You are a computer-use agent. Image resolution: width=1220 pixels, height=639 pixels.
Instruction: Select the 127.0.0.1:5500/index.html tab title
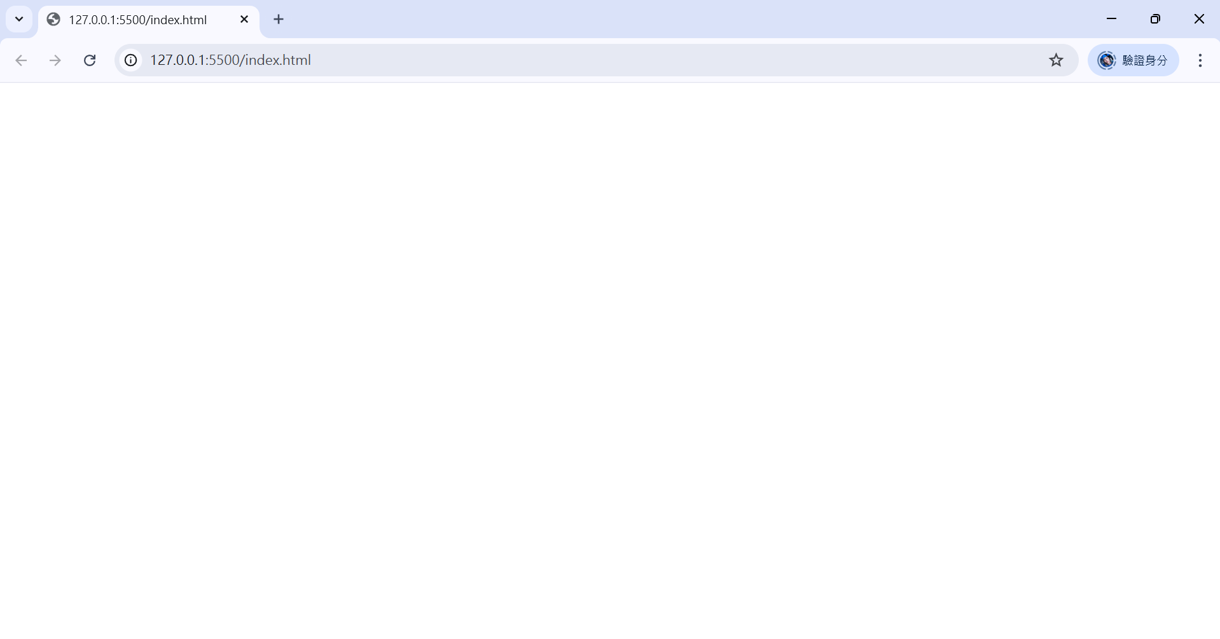(138, 20)
